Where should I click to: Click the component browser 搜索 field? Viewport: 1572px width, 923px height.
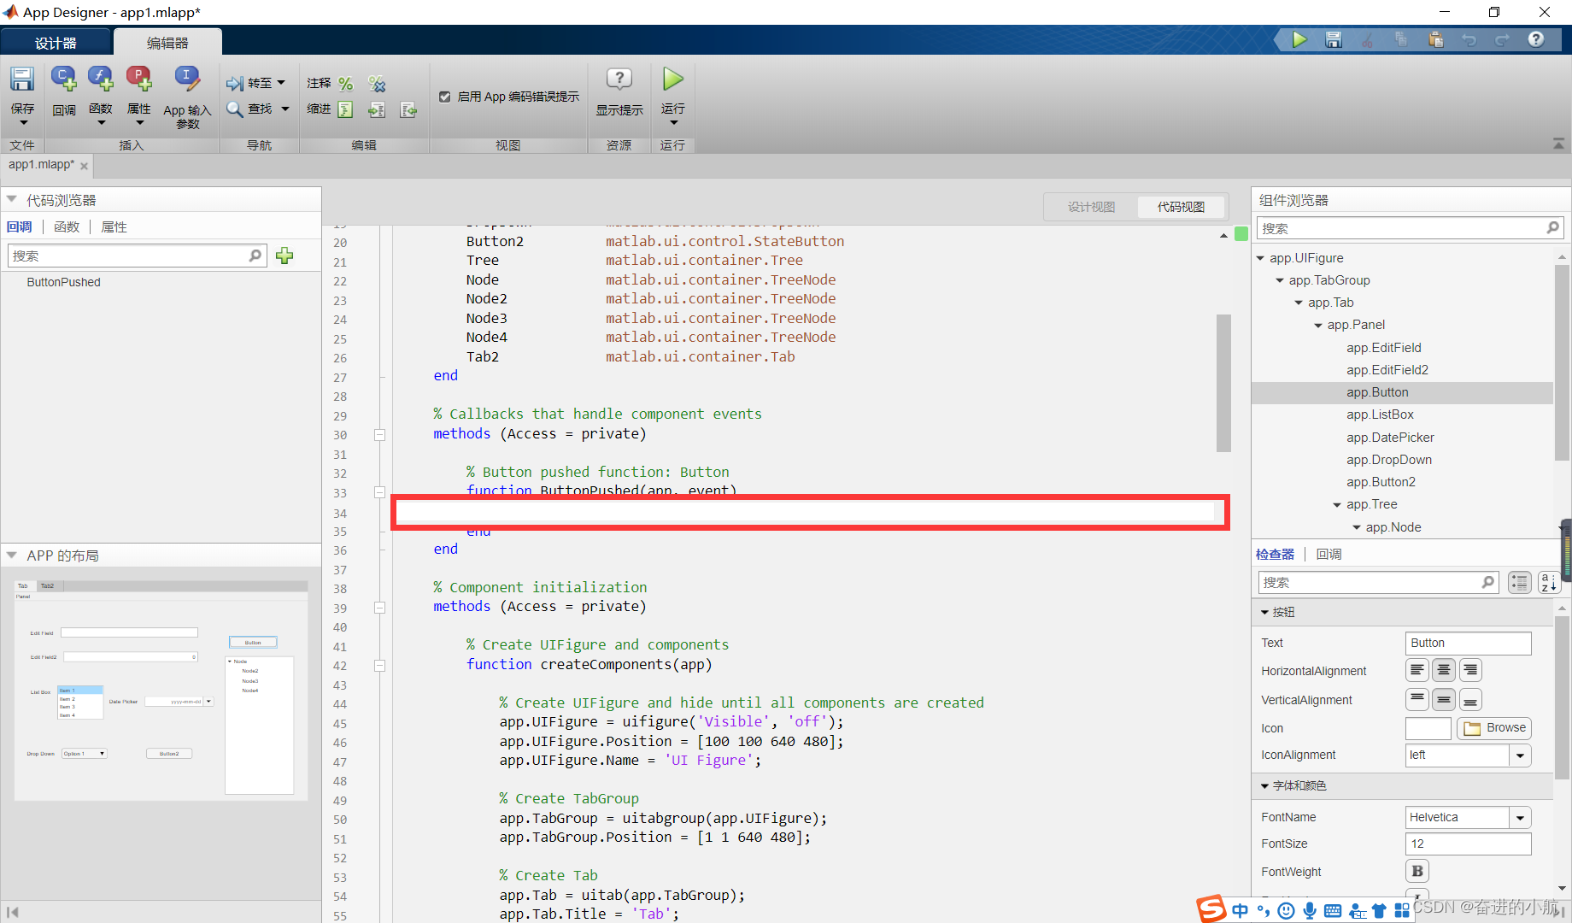[x=1411, y=228]
